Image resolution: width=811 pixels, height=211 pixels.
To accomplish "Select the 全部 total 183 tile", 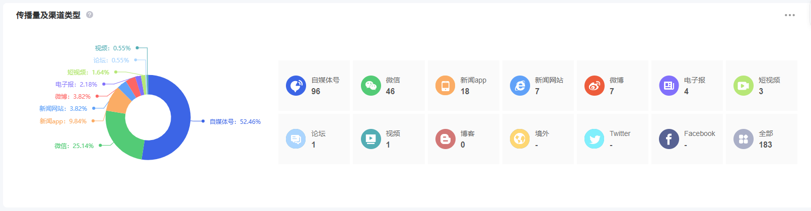I will pos(761,139).
